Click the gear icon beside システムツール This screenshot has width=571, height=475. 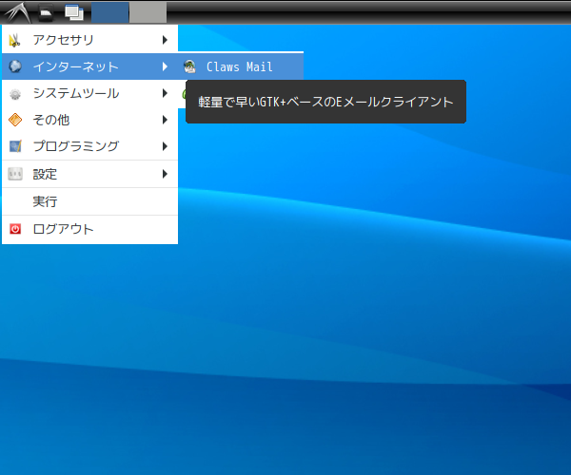tap(15, 94)
